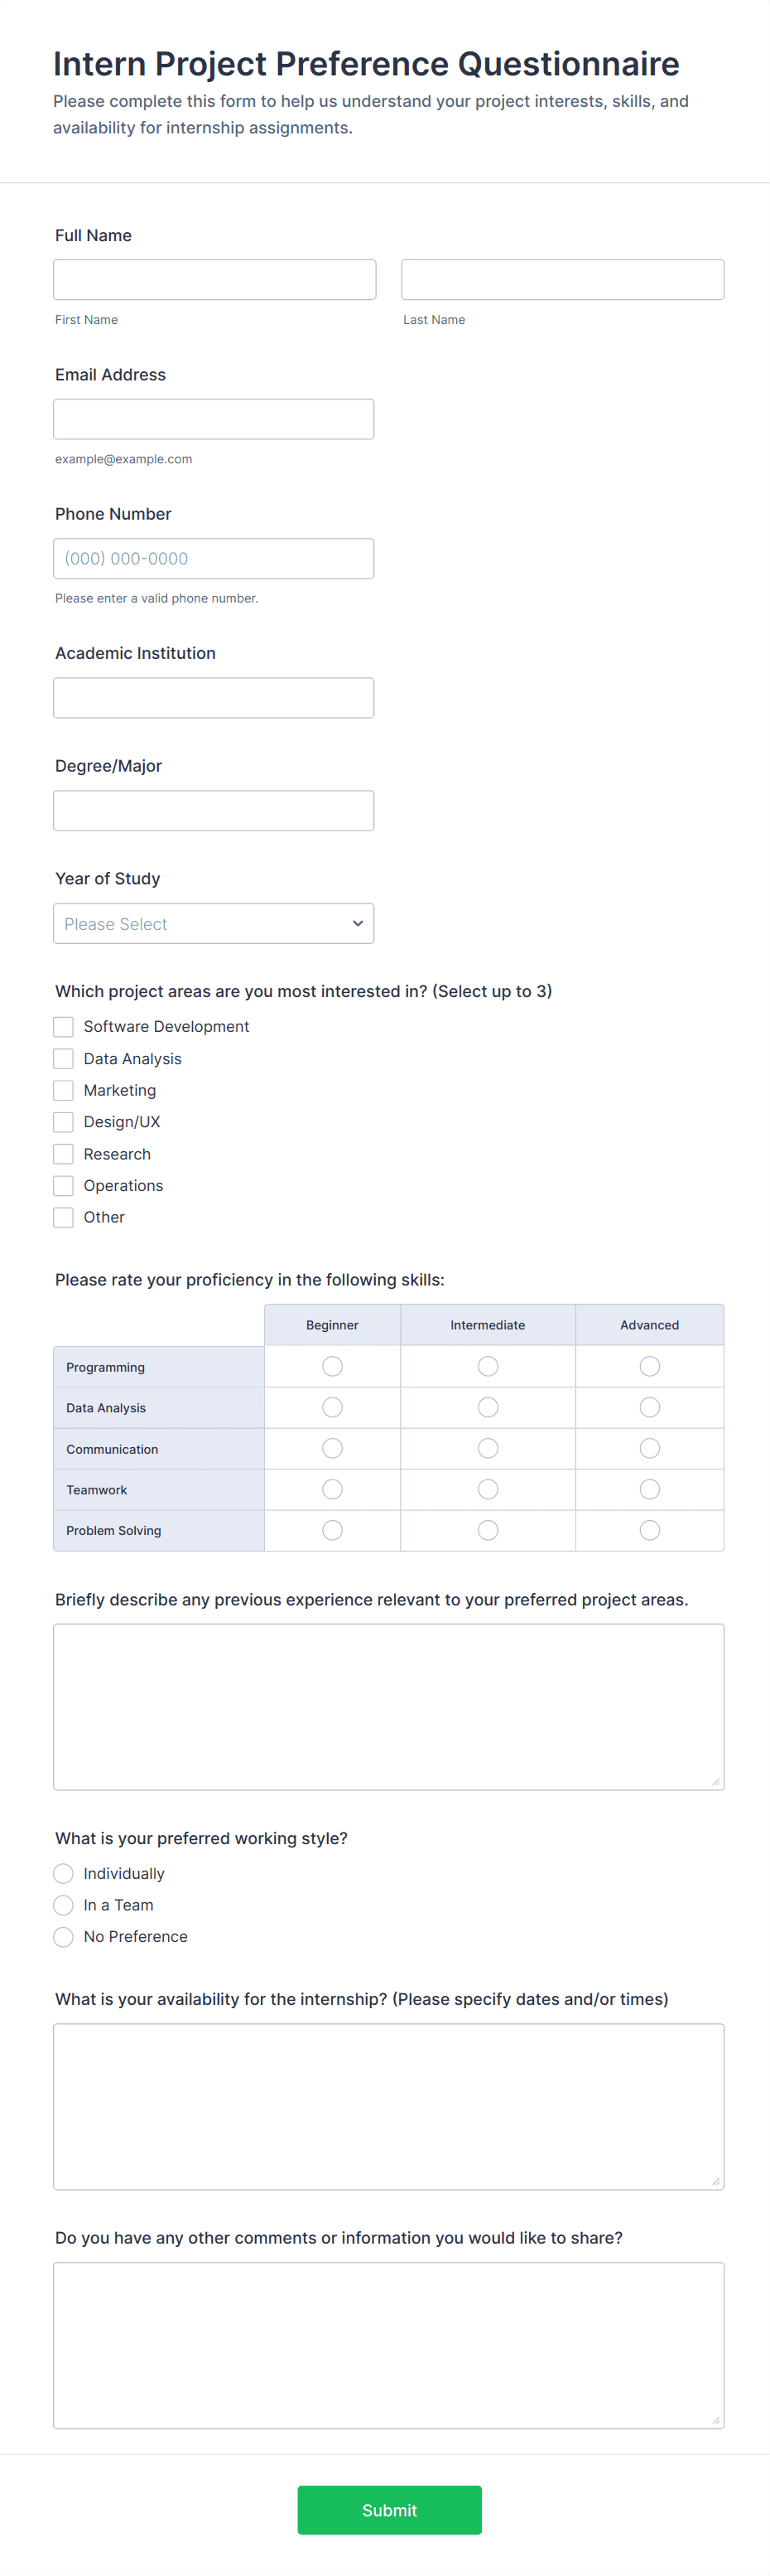Check the Software Development checkbox
Viewport: 770px width, 2576px height.
pyautogui.click(x=64, y=1026)
